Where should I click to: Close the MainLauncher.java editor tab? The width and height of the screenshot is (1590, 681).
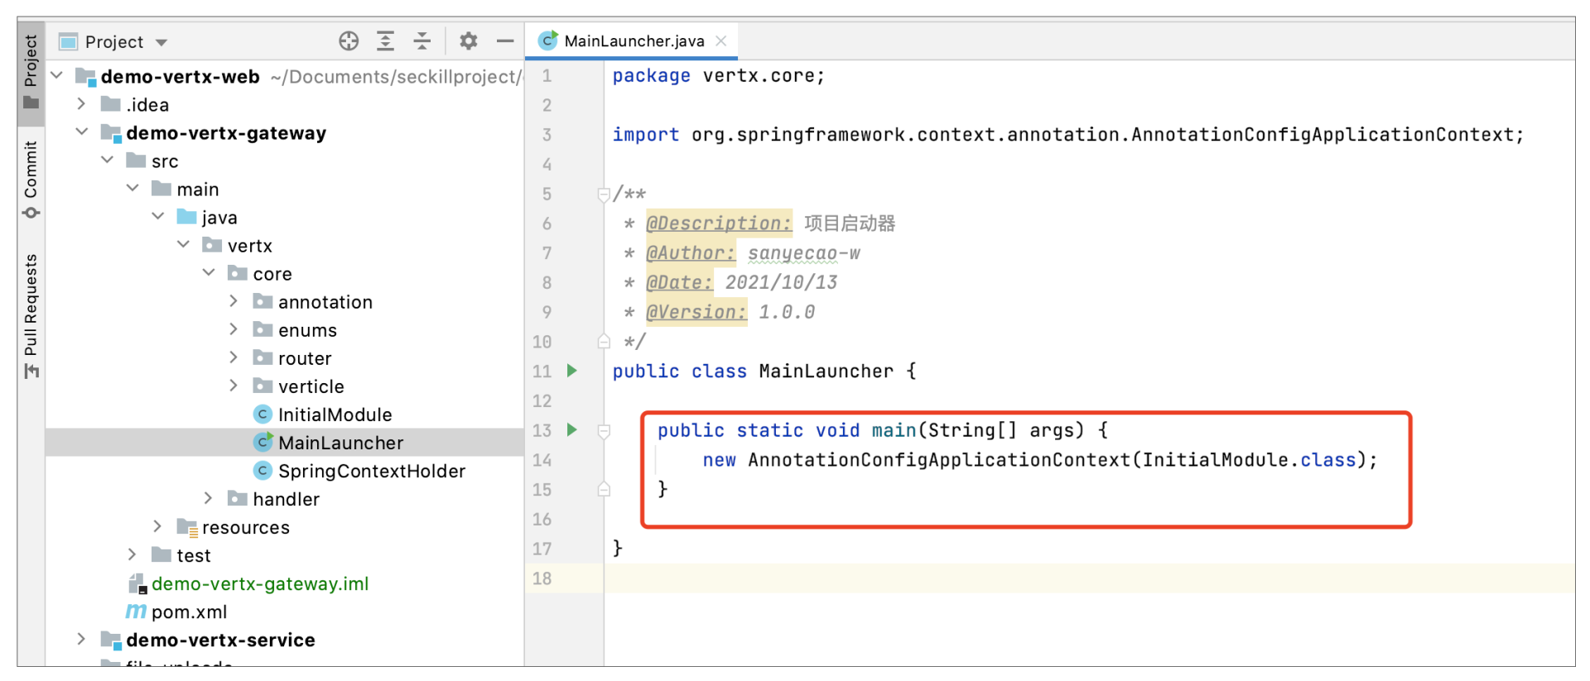coord(721,41)
